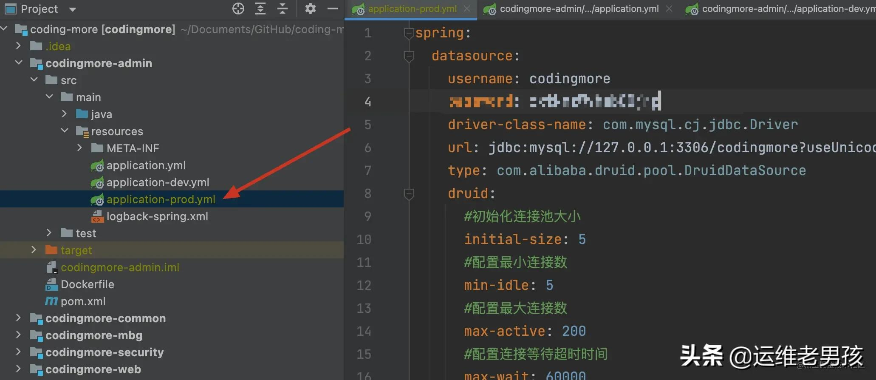Screen dimensions: 876x380
Task: Expand the codingmore-mbg module
Action: click(18, 335)
